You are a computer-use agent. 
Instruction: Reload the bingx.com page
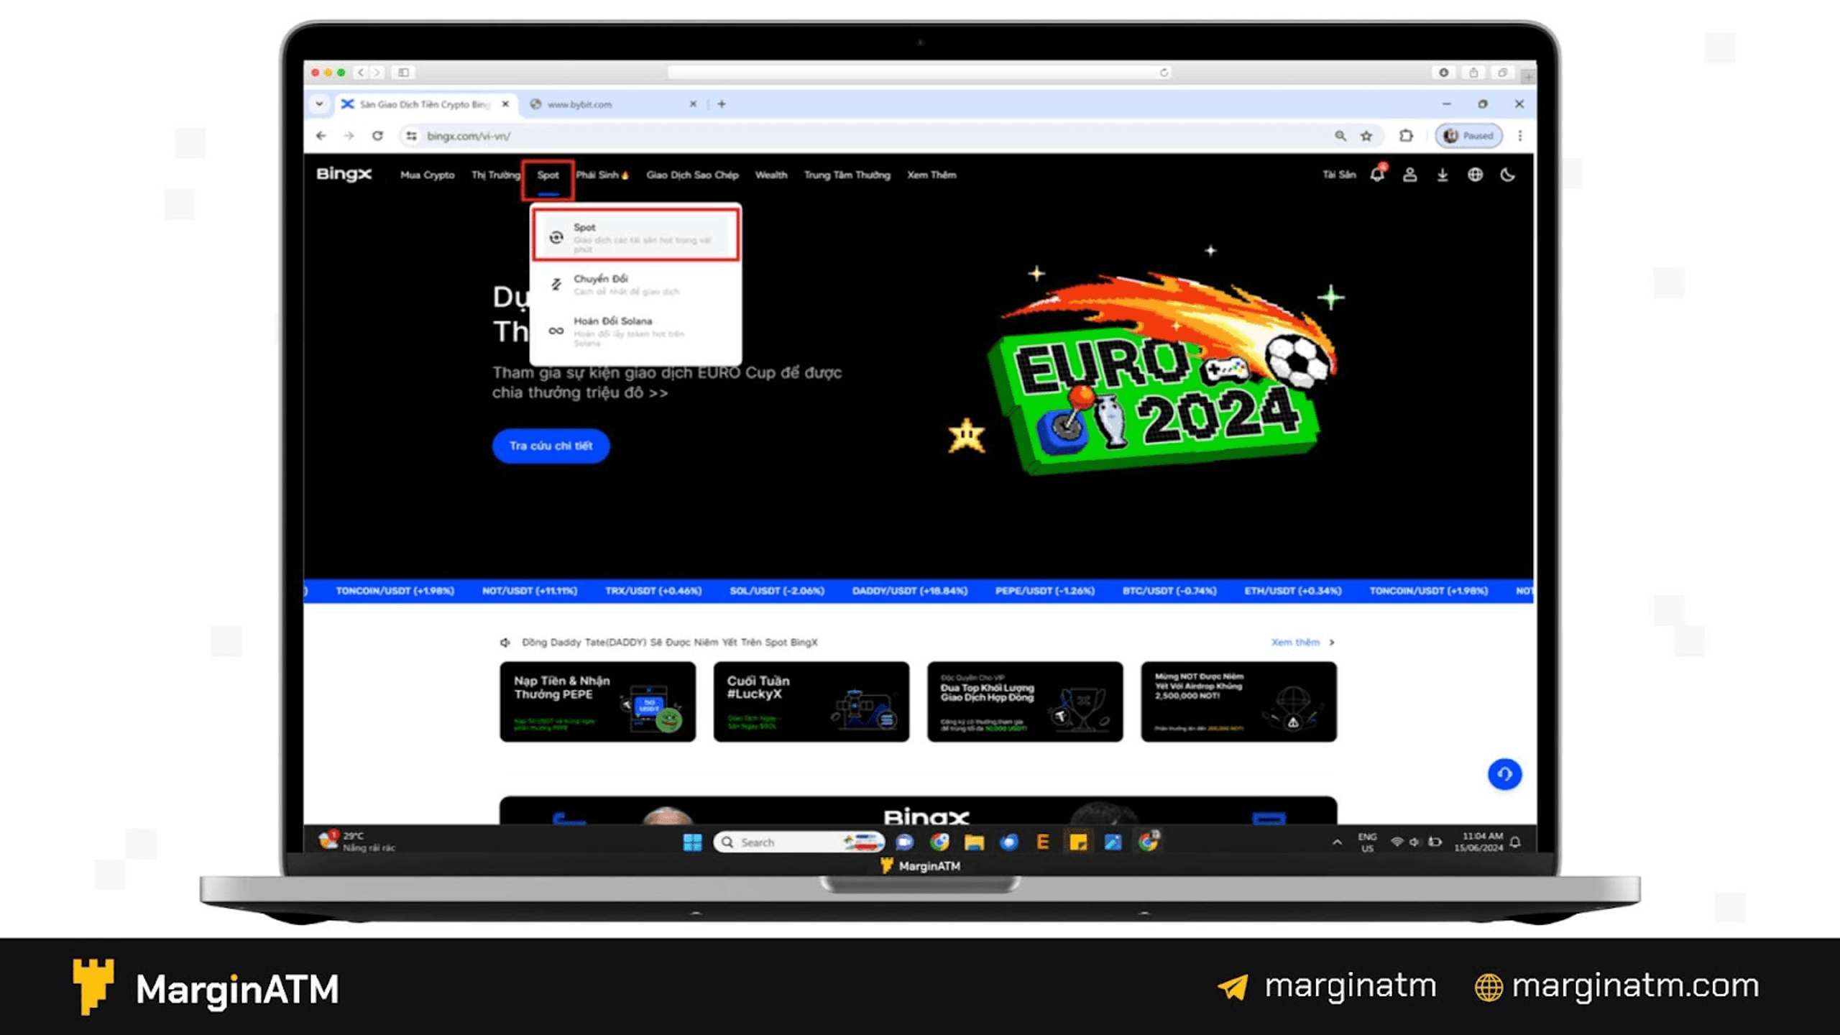coord(377,136)
